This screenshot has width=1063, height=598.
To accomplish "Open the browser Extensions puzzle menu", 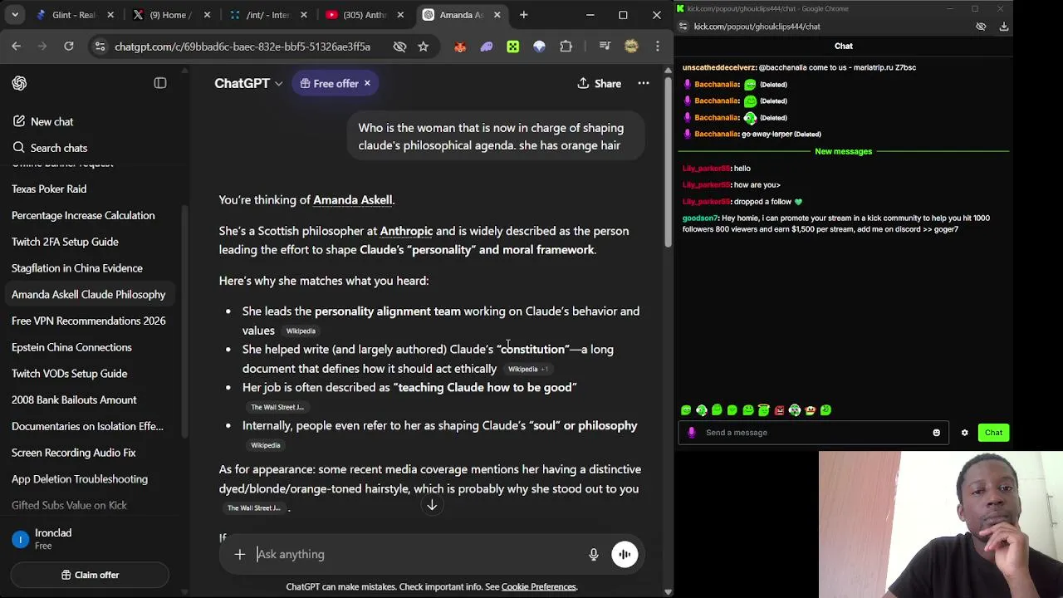I will point(566,47).
